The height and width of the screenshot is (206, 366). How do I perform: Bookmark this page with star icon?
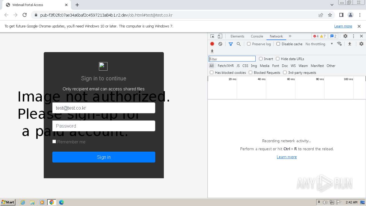pyautogui.click(x=330, y=15)
